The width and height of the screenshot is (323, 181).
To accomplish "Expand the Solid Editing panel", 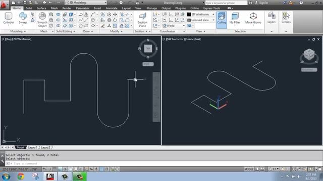I will (66, 31).
